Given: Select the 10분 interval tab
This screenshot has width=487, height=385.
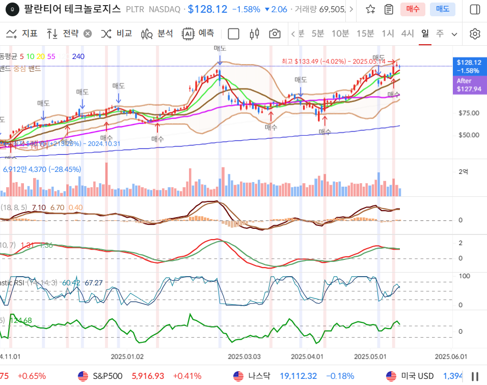Looking at the screenshot, I should click(x=340, y=33).
